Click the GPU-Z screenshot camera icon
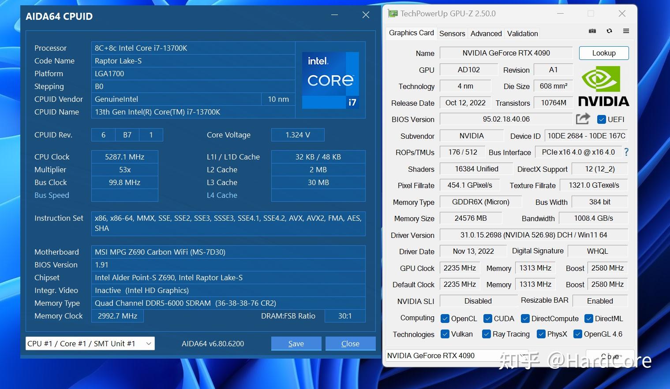This screenshot has height=389, width=670. [x=592, y=31]
